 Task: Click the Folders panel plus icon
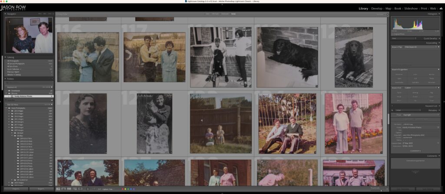pyautogui.click(x=52, y=79)
